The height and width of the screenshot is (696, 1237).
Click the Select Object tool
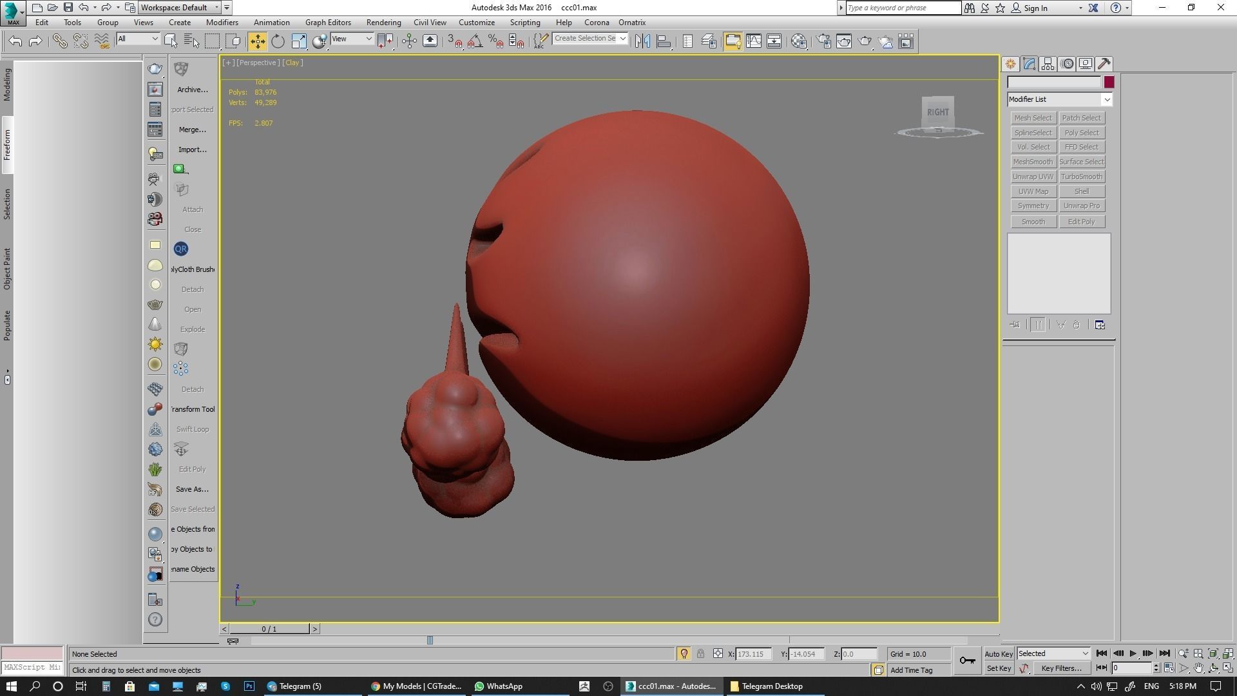tap(171, 41)
